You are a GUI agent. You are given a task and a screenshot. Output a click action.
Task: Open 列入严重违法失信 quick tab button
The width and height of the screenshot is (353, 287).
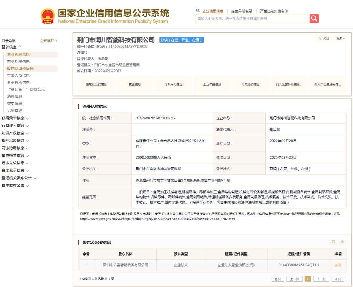point(328,84)
